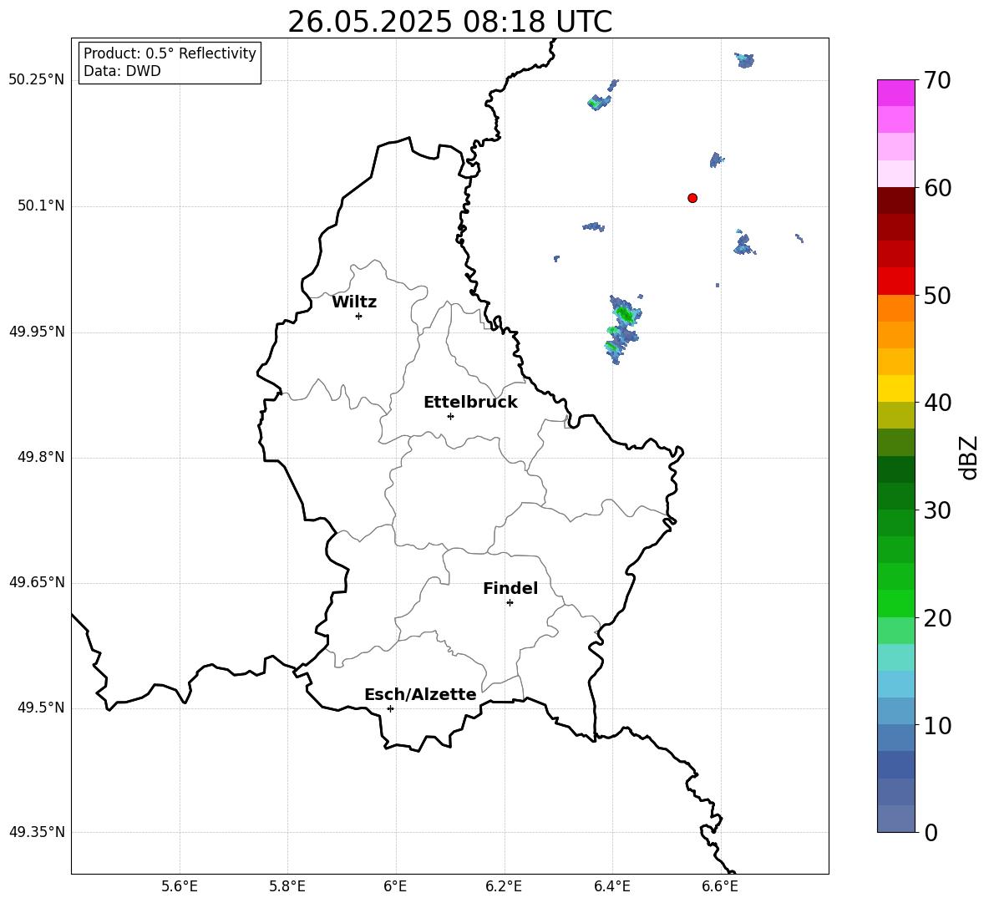The width and height of the screenshot is (989, 903).
Task: Click the 50.25°N latitude label
Action: 36,80
